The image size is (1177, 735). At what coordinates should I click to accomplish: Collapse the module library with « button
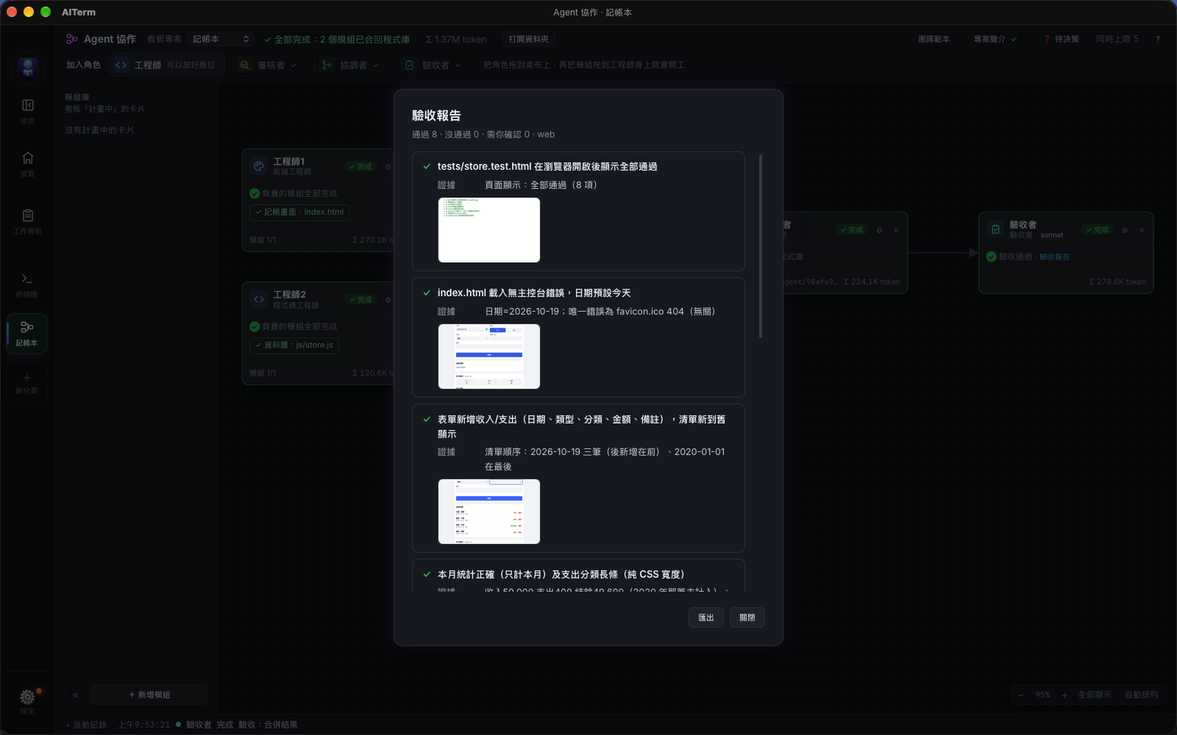coord(75,695)
